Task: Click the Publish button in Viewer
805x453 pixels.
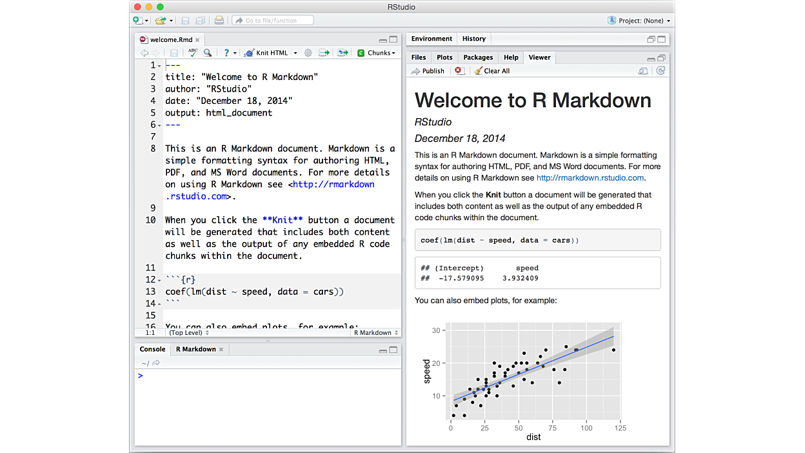Action: click(428, 71)
